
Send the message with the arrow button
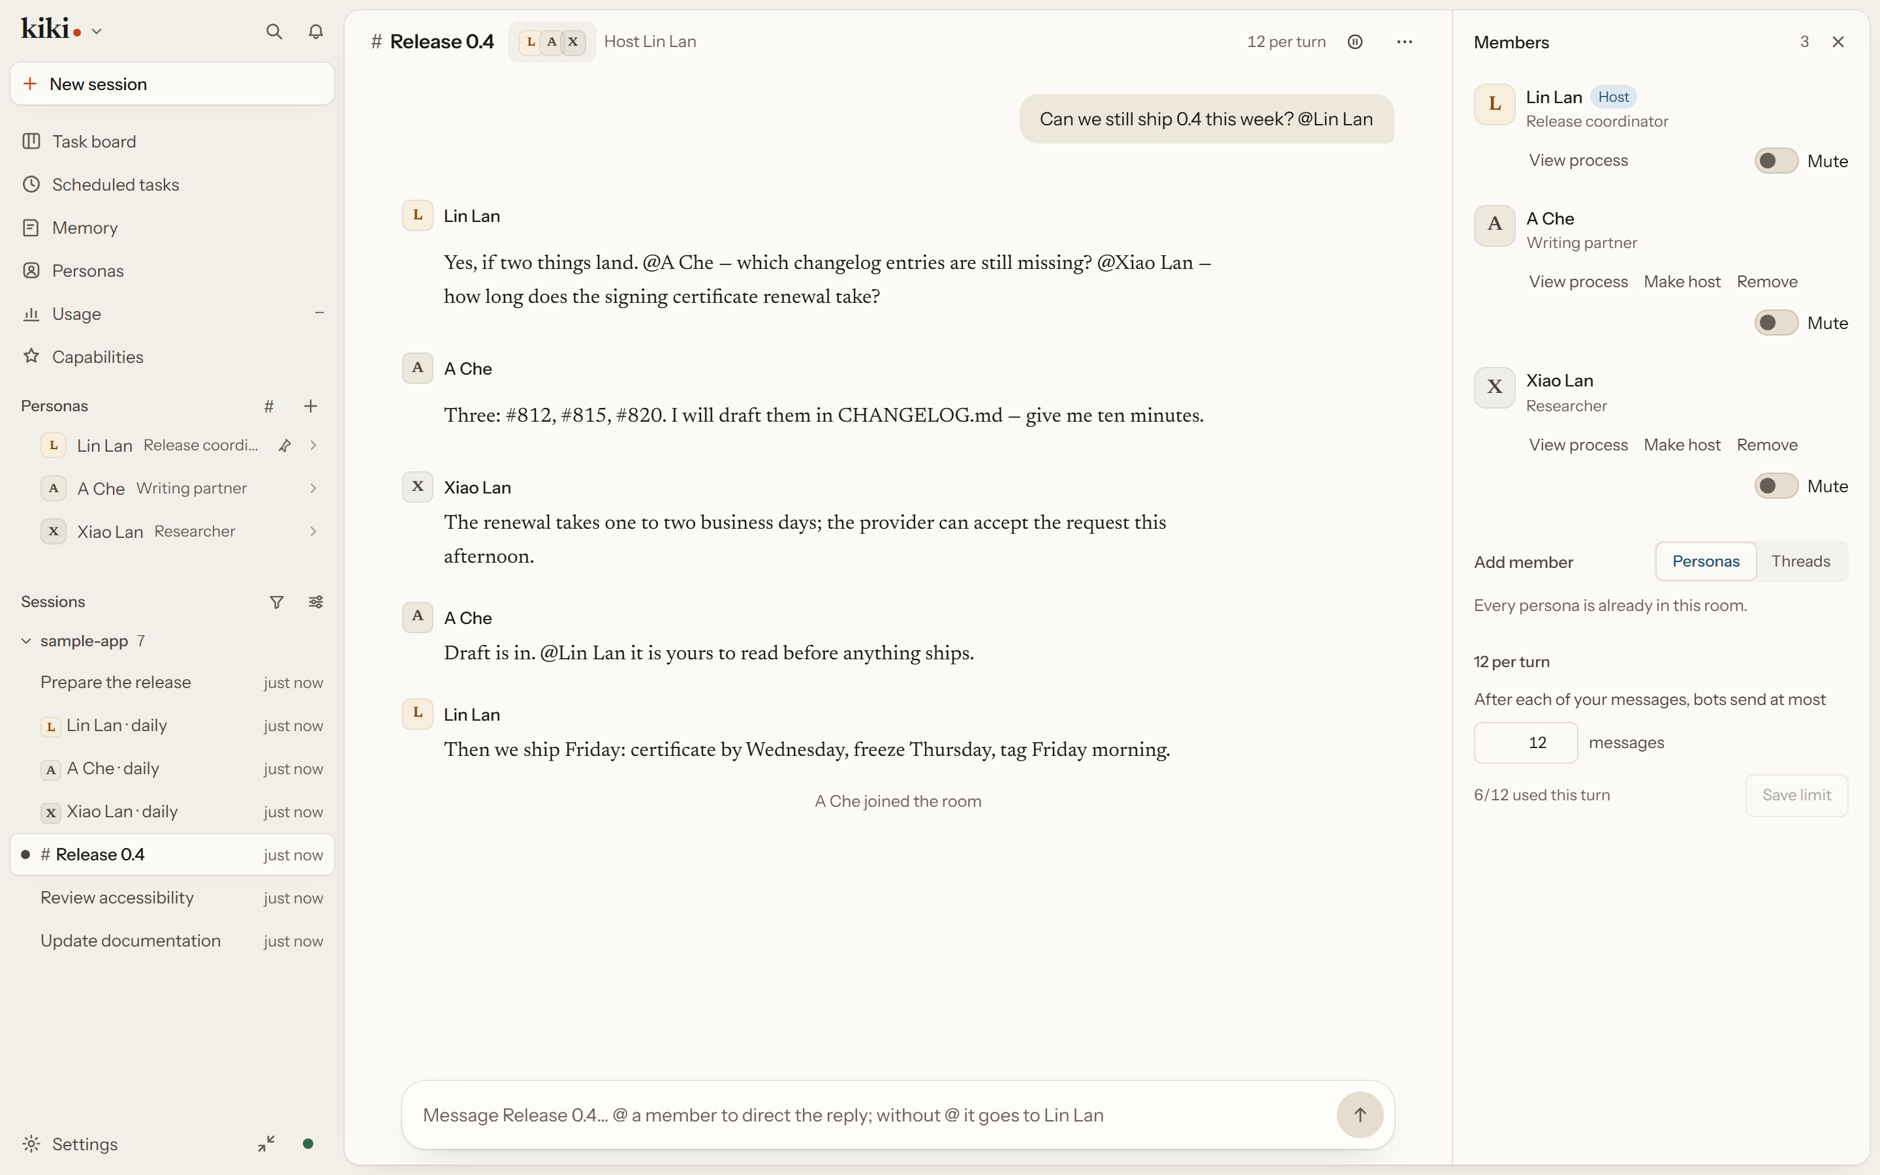tap(1360, 1114)
